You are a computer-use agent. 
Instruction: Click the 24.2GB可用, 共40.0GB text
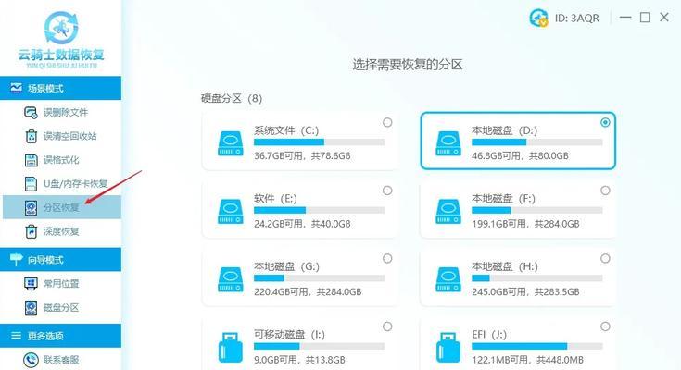pos(302,224)
